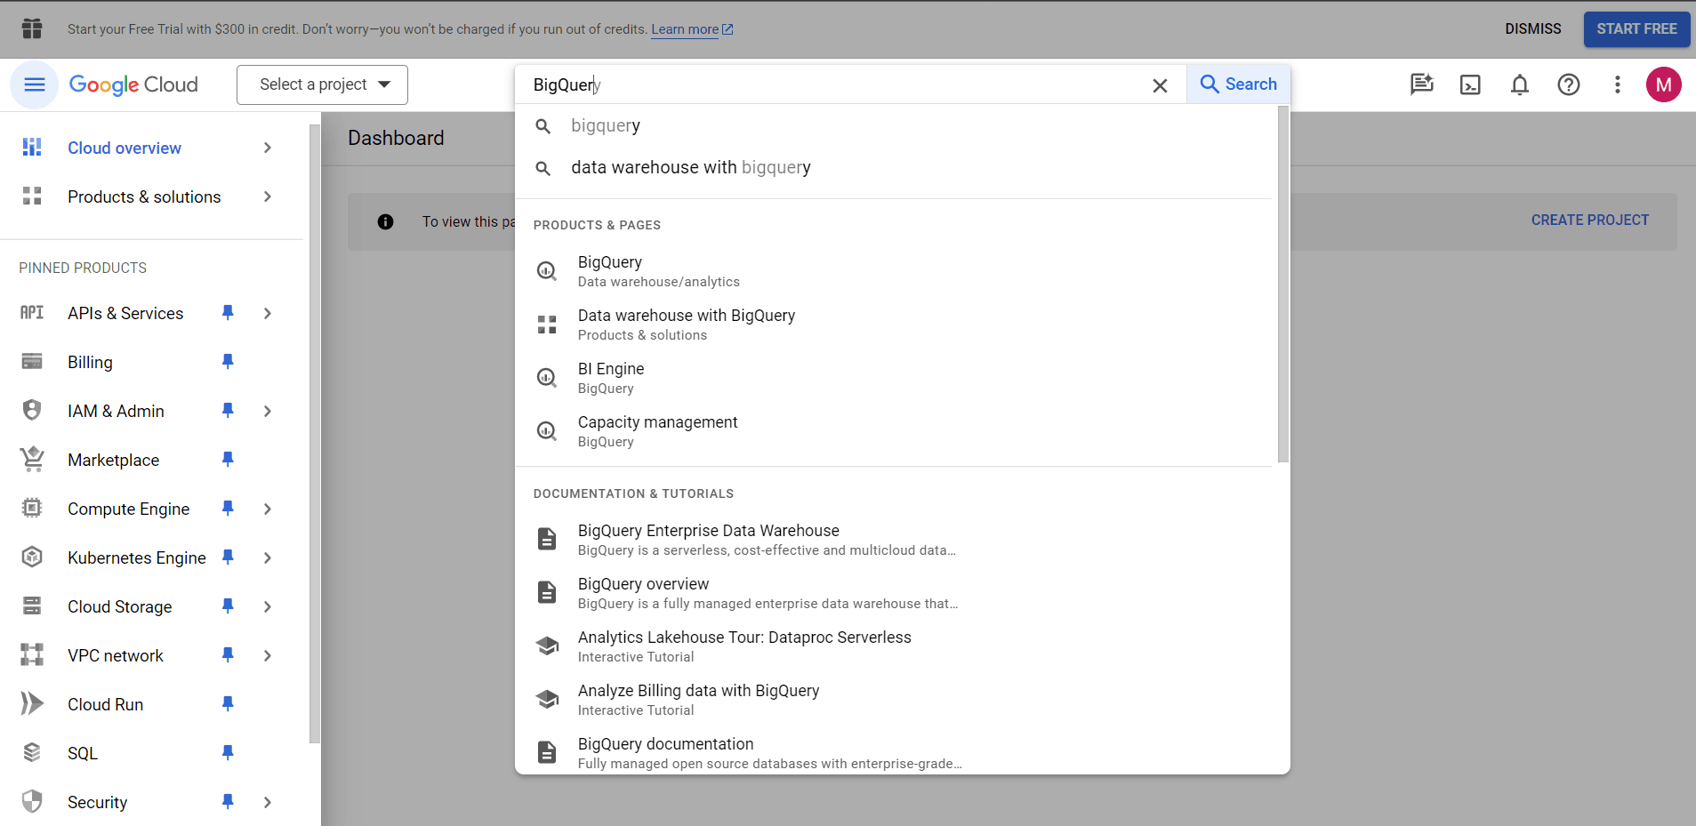The width and height of the screenshot is (1696, 826).
Task: Expand Kubernetes Engine submenu chevron
Action: pos(268,557)
